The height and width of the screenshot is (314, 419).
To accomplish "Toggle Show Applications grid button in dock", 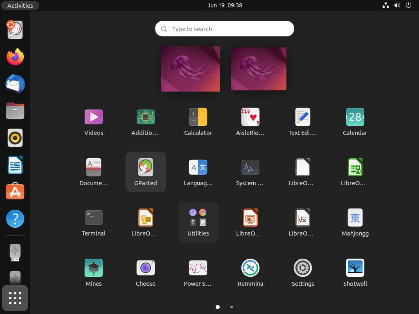I will point(15,298).
